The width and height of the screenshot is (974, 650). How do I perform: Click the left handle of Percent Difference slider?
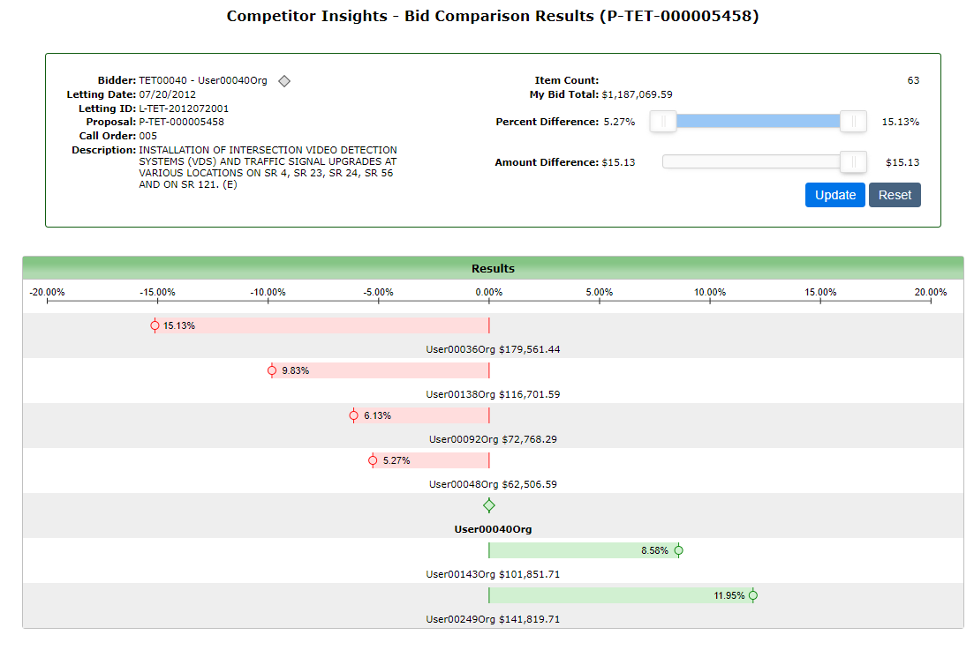pos(663,122)
